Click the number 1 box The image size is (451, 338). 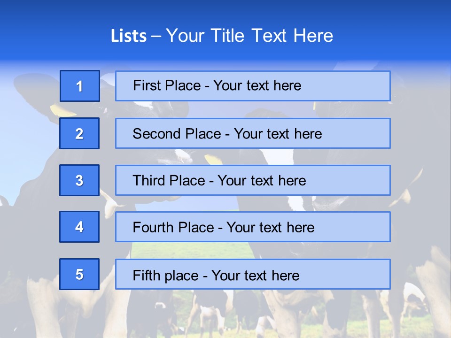pos(80,86)
